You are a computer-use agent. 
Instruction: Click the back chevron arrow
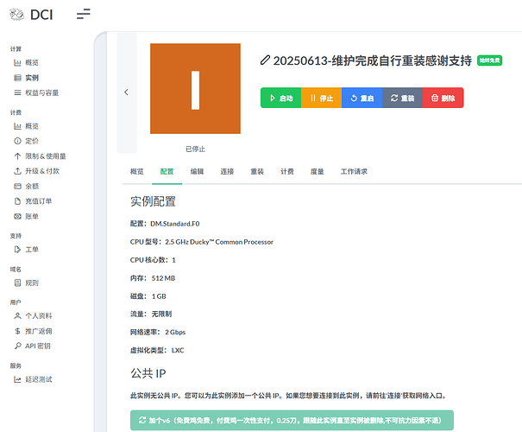pos(126,92)
